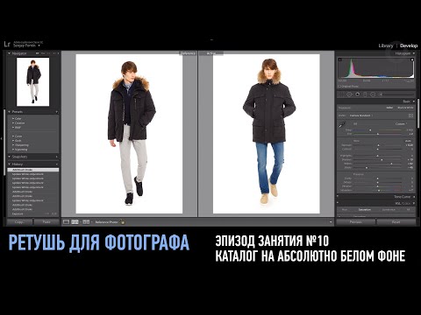Open the white balance Custom dropdown
This screenshot has height=315, width=421.
click(401, 123)
